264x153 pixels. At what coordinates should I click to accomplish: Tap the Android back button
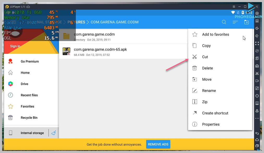[257, 133]
